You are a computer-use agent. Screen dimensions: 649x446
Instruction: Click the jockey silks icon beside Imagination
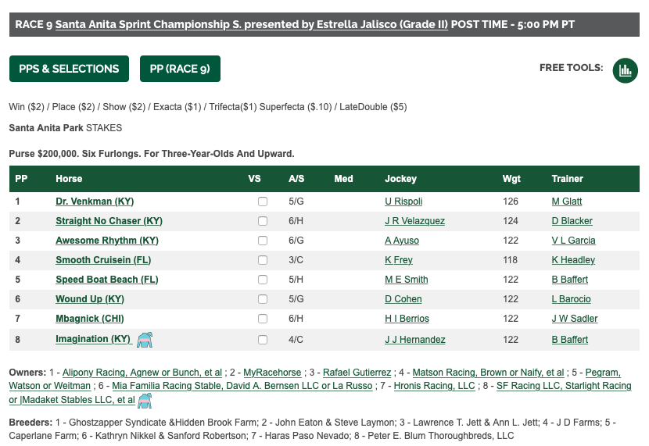tap(145, 340)
